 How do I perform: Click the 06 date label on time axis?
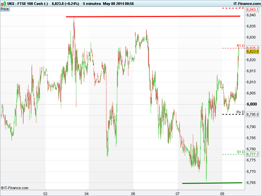(133, 194)
